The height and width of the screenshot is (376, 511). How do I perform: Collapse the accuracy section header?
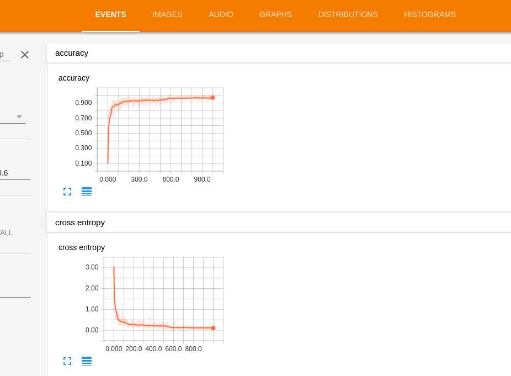point(279,53)
